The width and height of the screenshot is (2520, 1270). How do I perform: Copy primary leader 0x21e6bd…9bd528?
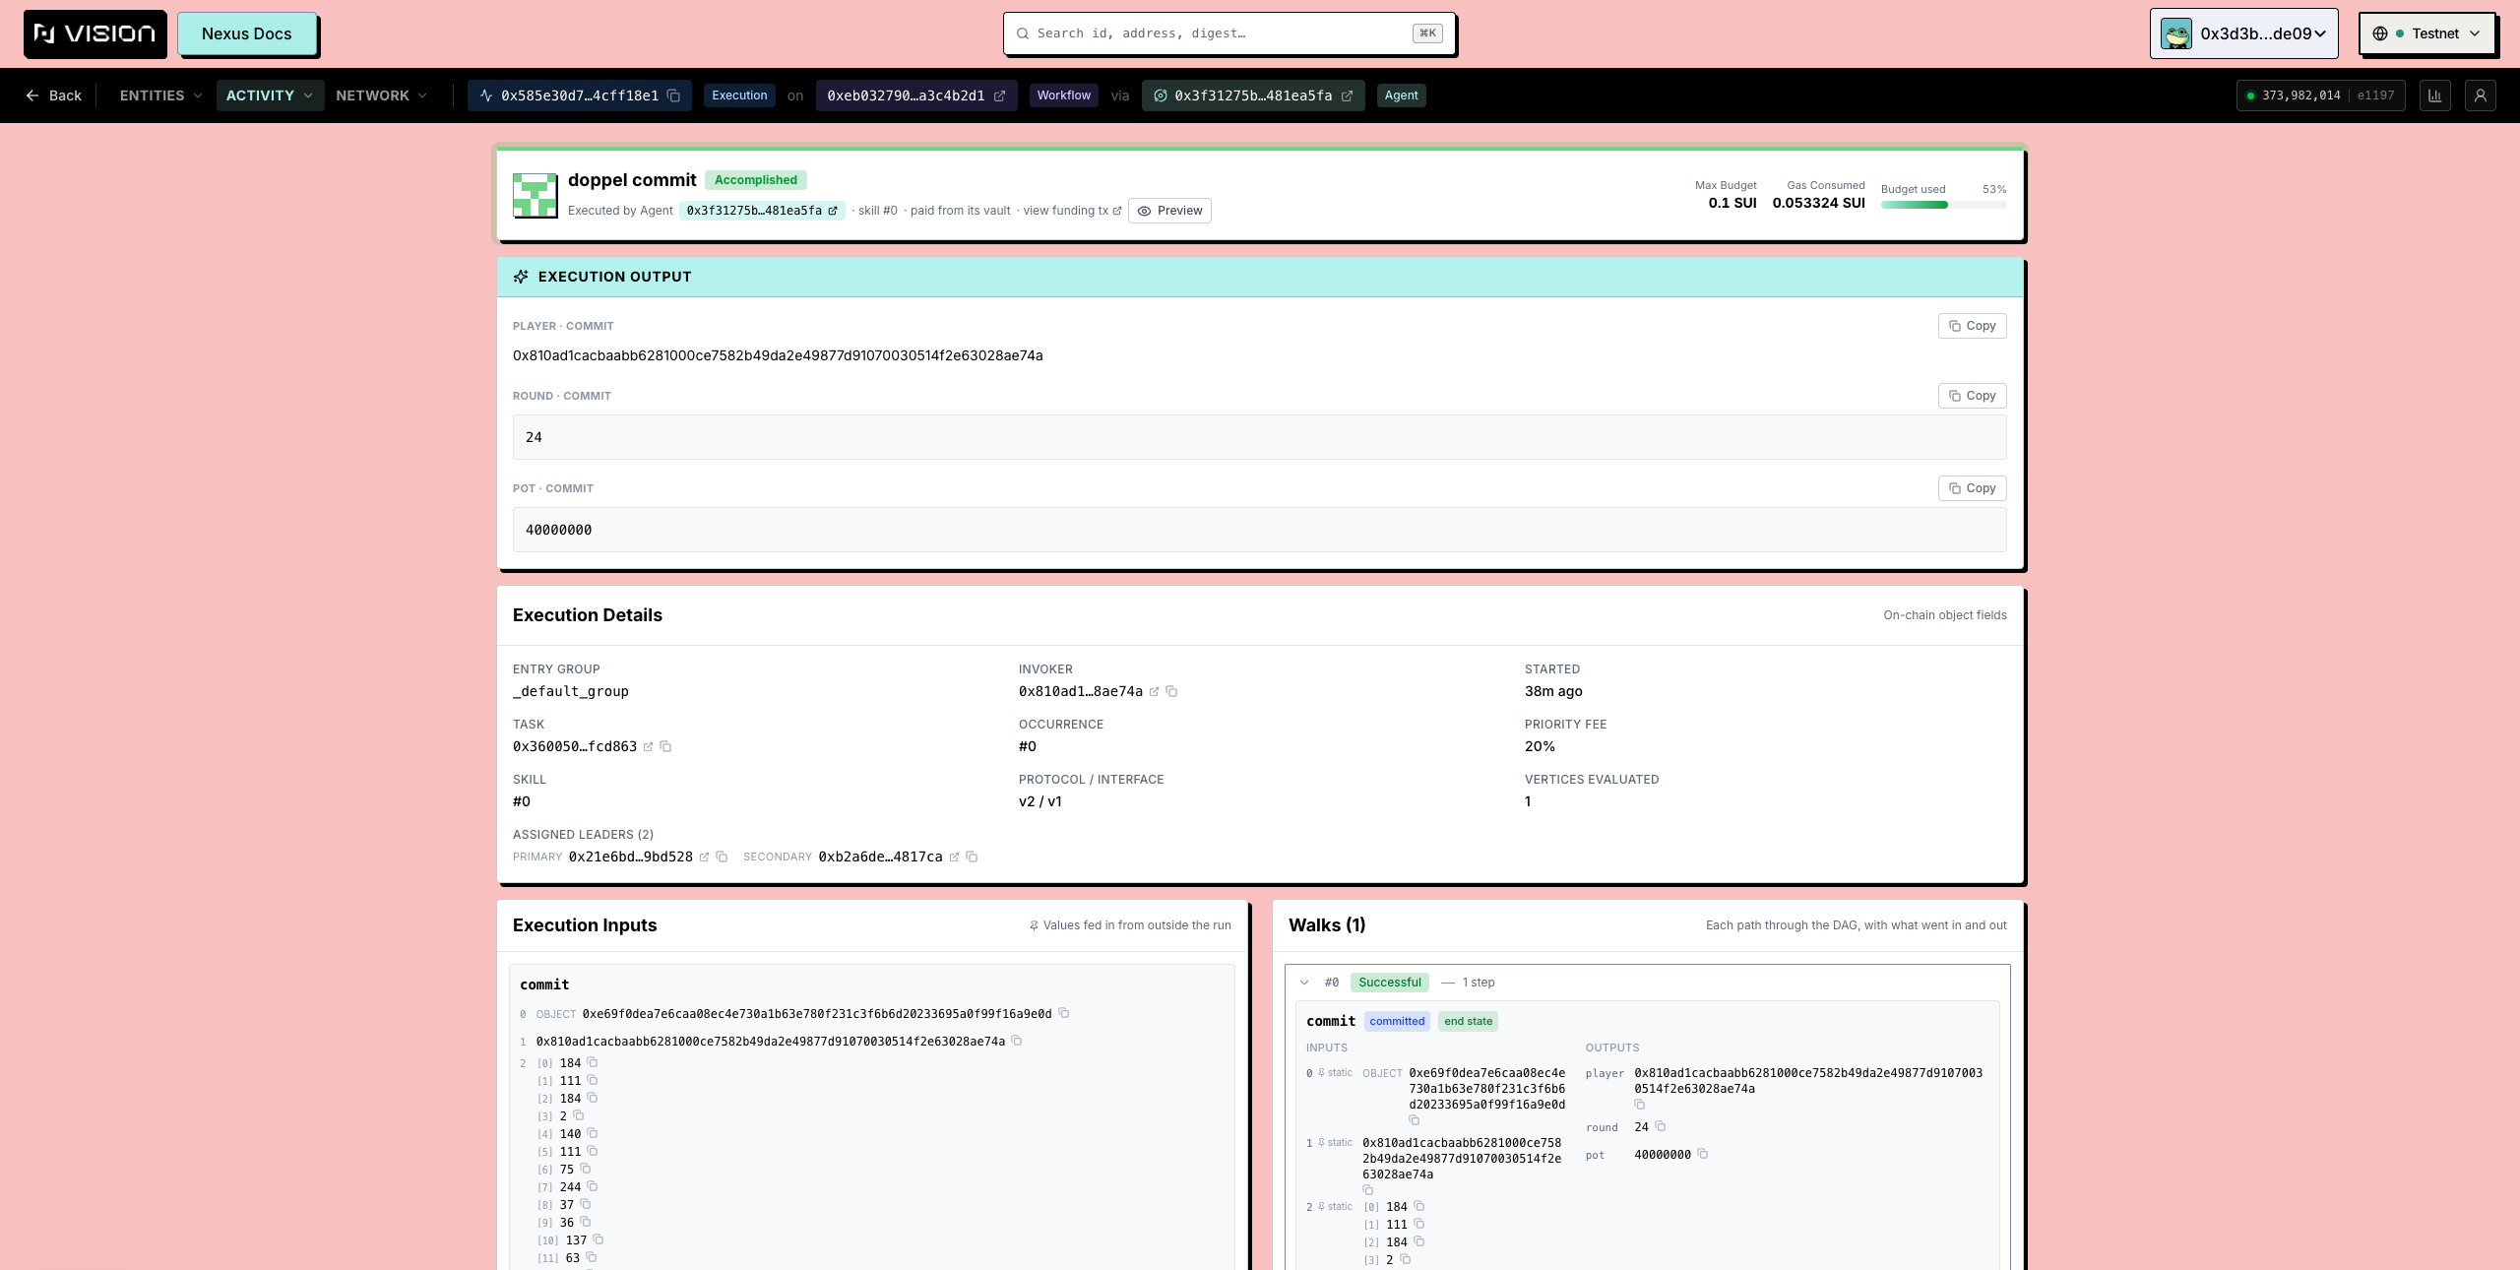(x=722, y=857)
